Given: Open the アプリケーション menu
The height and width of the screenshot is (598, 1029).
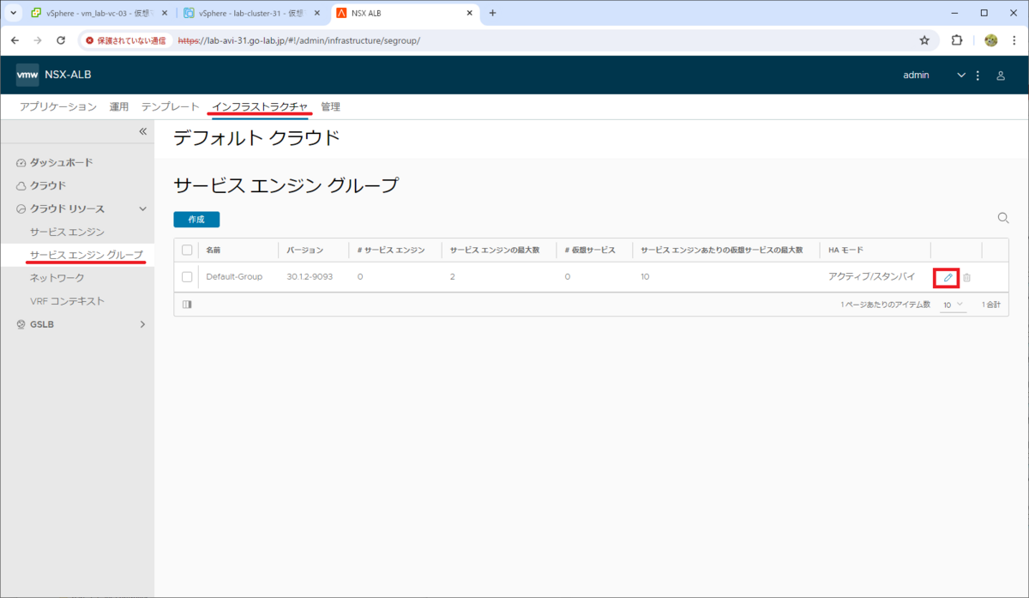Looking at the screenshot, I should pos(58,107).
